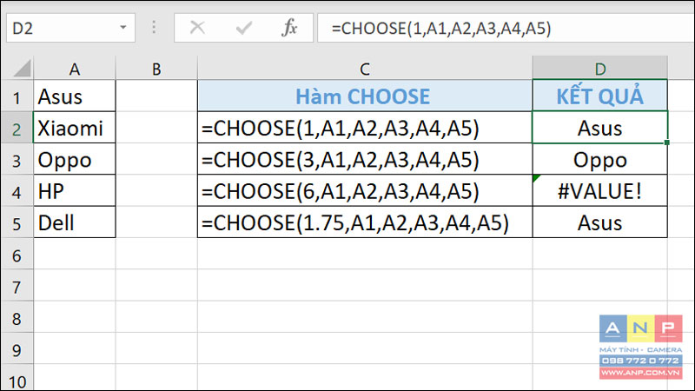Click the cell containing Xiaomi
The image size is (695, 391).
[x=75, y=128]
